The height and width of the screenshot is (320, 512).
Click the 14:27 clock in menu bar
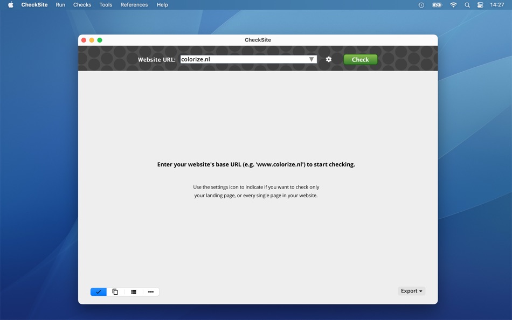[x=497, y=4]
